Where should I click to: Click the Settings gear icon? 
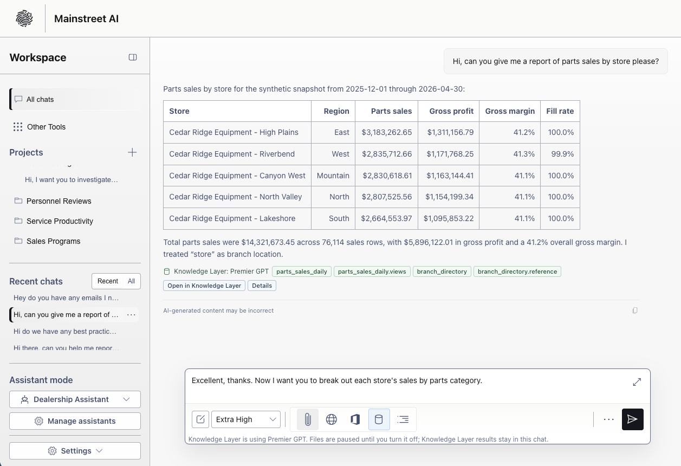click(52, 451)
